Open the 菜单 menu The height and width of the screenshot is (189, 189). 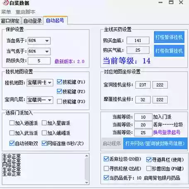point(6,12)
